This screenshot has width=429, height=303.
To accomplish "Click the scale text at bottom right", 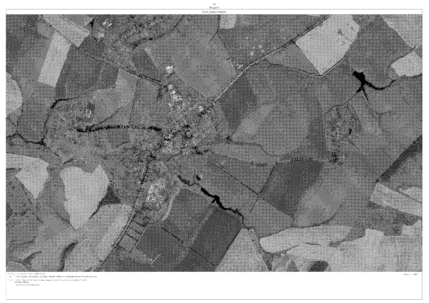I will click(410, 274).
